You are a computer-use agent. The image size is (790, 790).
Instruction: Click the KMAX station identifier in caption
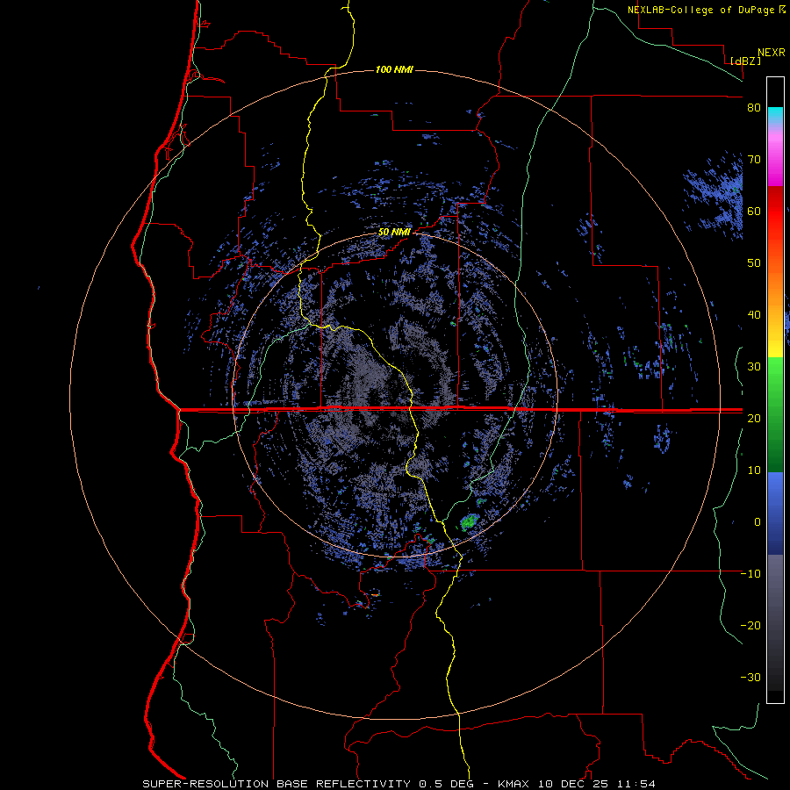[513, 784]
